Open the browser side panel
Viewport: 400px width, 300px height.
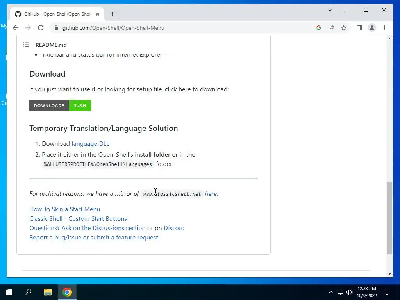[x=359, y=28]
